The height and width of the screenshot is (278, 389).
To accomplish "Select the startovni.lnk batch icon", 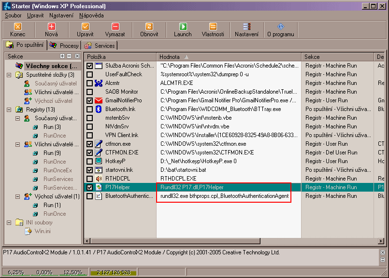I will 99,170.
